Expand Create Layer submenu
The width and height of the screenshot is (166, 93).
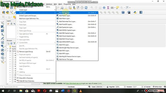(36, 10)
